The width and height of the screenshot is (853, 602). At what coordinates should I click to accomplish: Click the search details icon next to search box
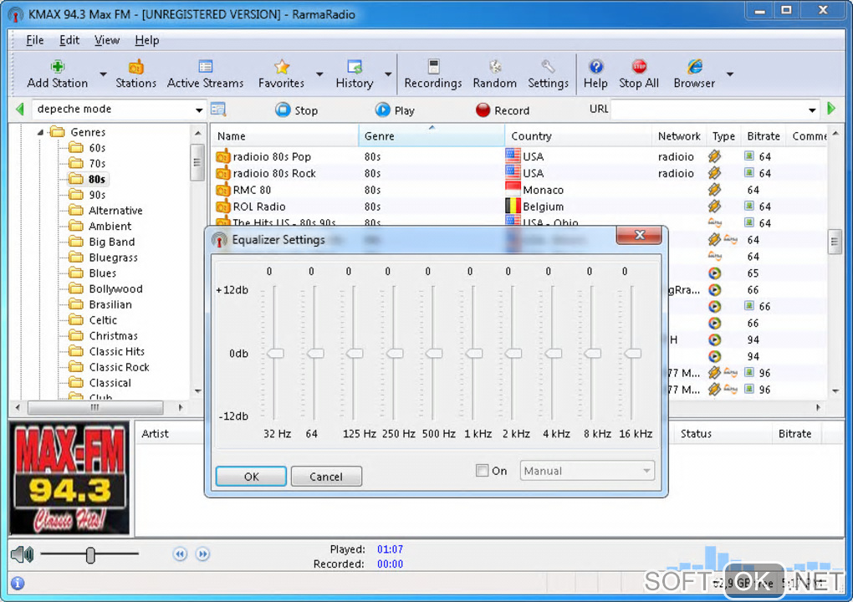tap(218, 110)
